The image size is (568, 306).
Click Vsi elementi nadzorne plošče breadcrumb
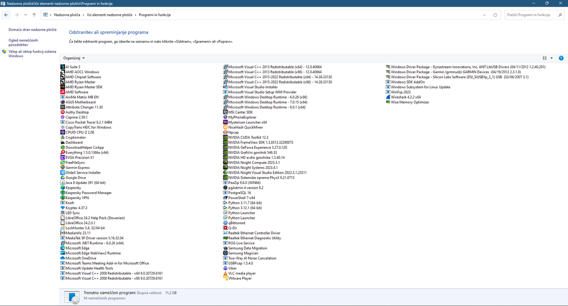click(x=110, y=15)
